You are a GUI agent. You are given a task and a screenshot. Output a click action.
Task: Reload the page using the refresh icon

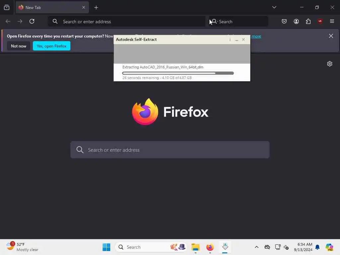[32, 22]
